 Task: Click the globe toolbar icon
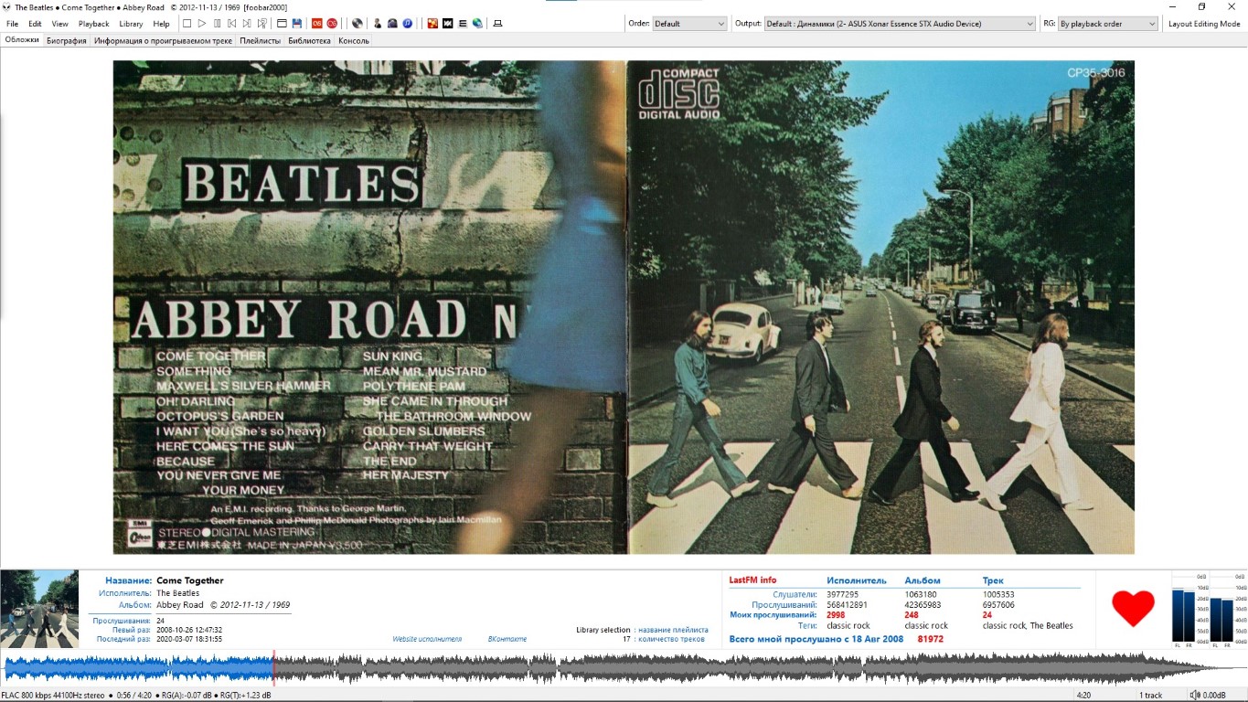[x=477, y=24]
